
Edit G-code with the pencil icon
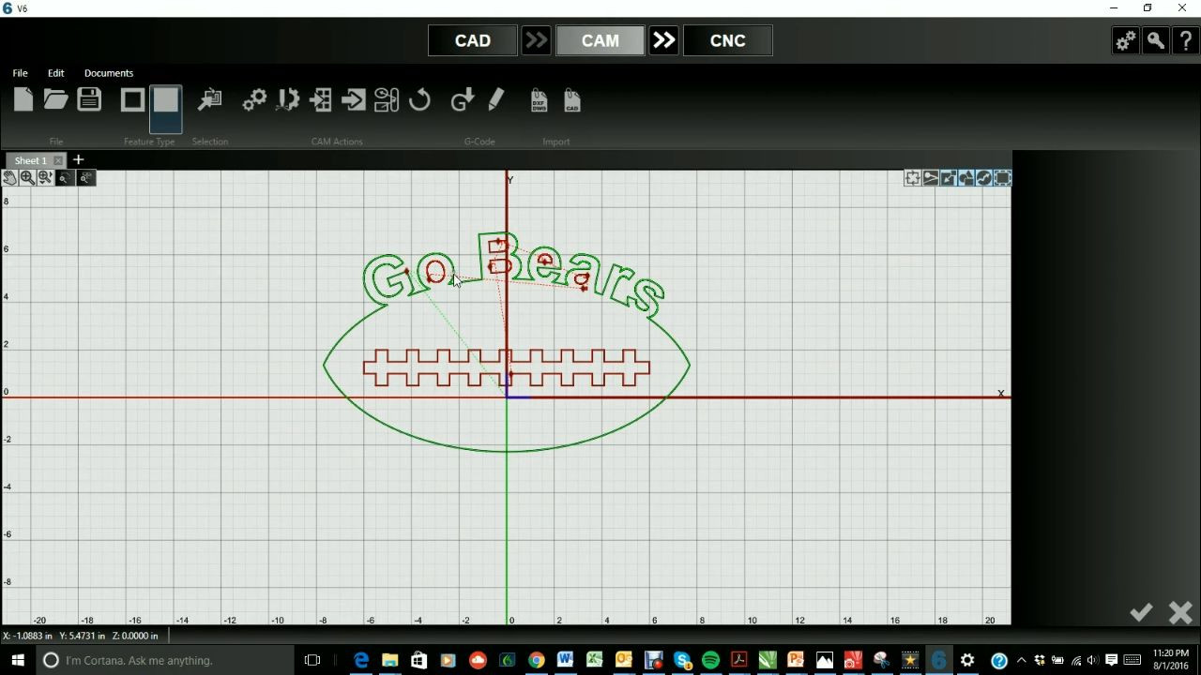click(x=496, y=99)
